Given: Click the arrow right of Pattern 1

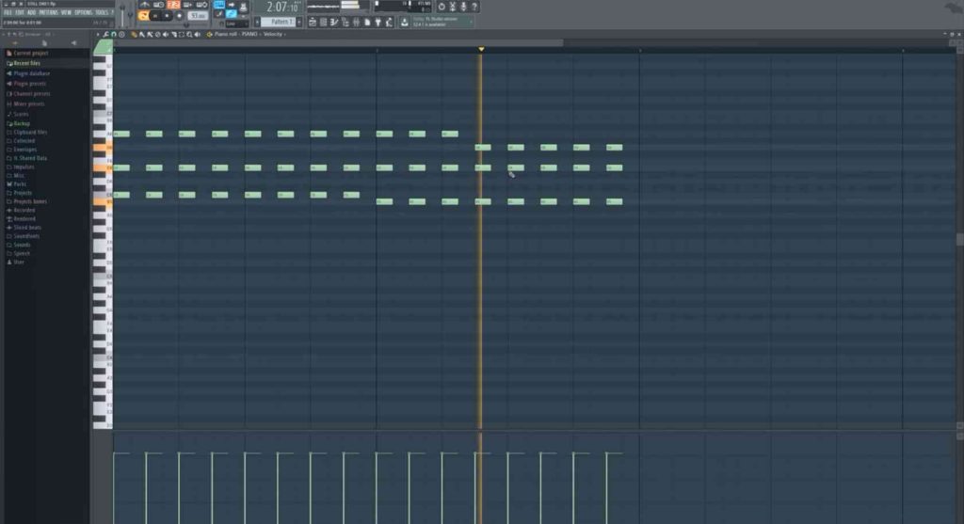Looking at the screenshot, I should (x=299, y=23).
